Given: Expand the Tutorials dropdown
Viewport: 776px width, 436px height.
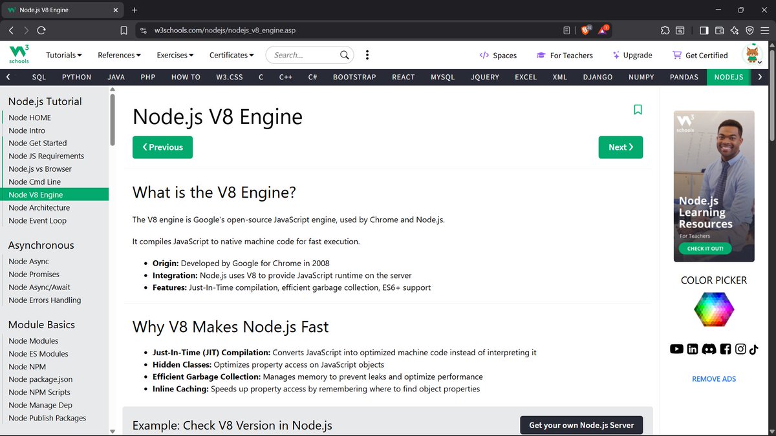Looking at the screenshot, I should pos(64,55).
